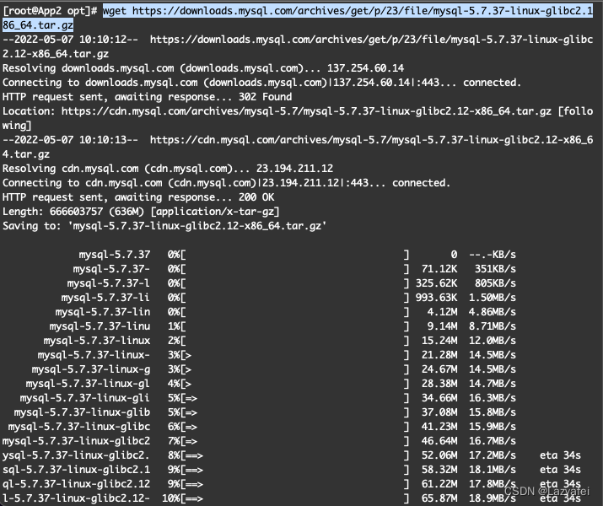Click the '[root@App2 opt]#' shell prompt
The width and height of the screenshot is (603, 506).
point(50,11)
